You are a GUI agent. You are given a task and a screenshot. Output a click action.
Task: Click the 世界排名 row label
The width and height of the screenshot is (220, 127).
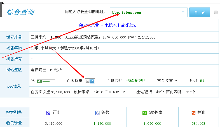pyautogui.click(x=14, y=37)
